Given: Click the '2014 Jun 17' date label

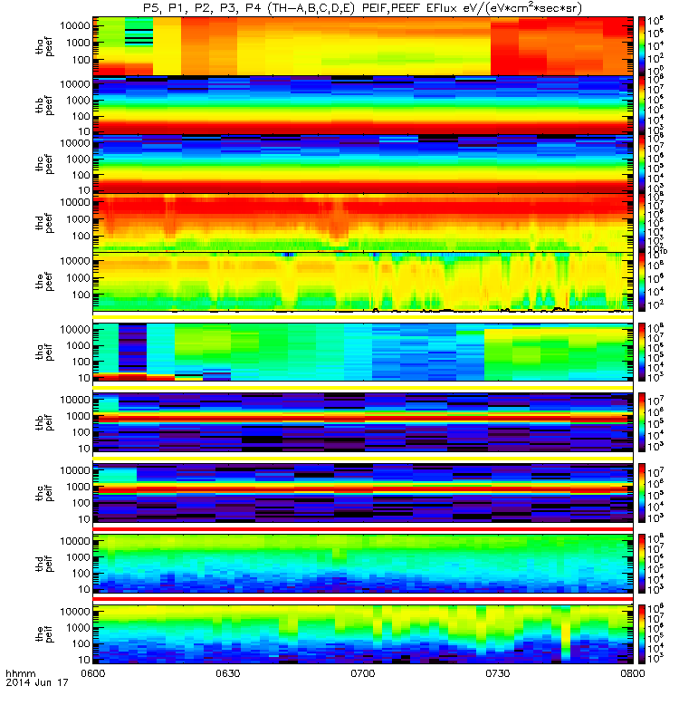Looking at the screenshot, I should click(37, 682).
